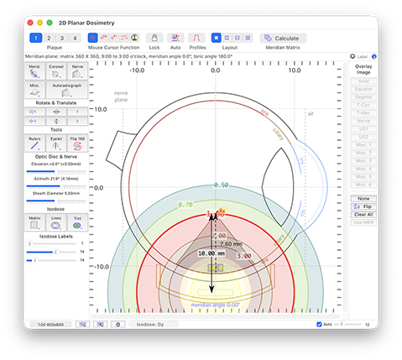Click the Label tag icon
This screenshot has width=402, height=360.
pyautogui.click(x=352, y=56)
